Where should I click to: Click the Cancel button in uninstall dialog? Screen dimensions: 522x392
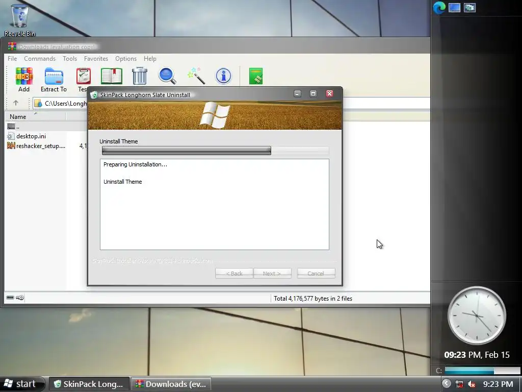(316, 274)
